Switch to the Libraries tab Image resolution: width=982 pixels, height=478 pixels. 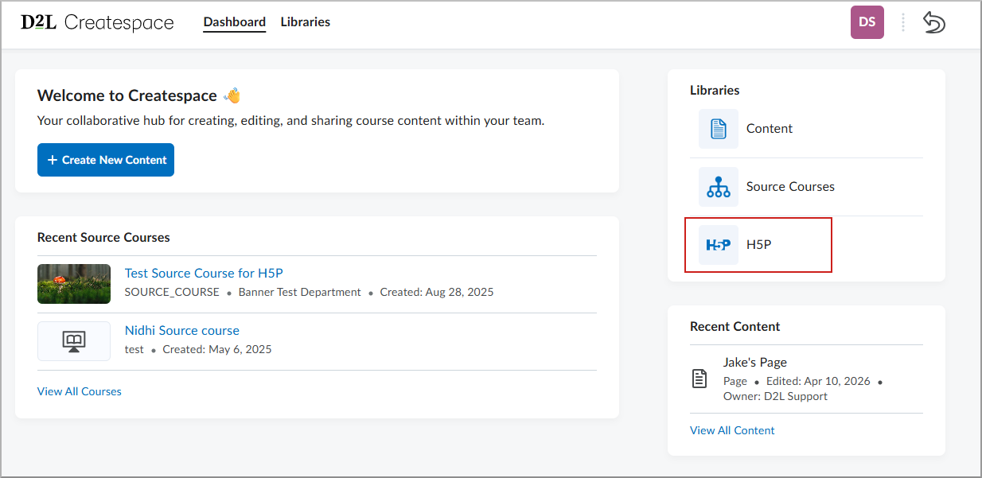pos(306,22)
